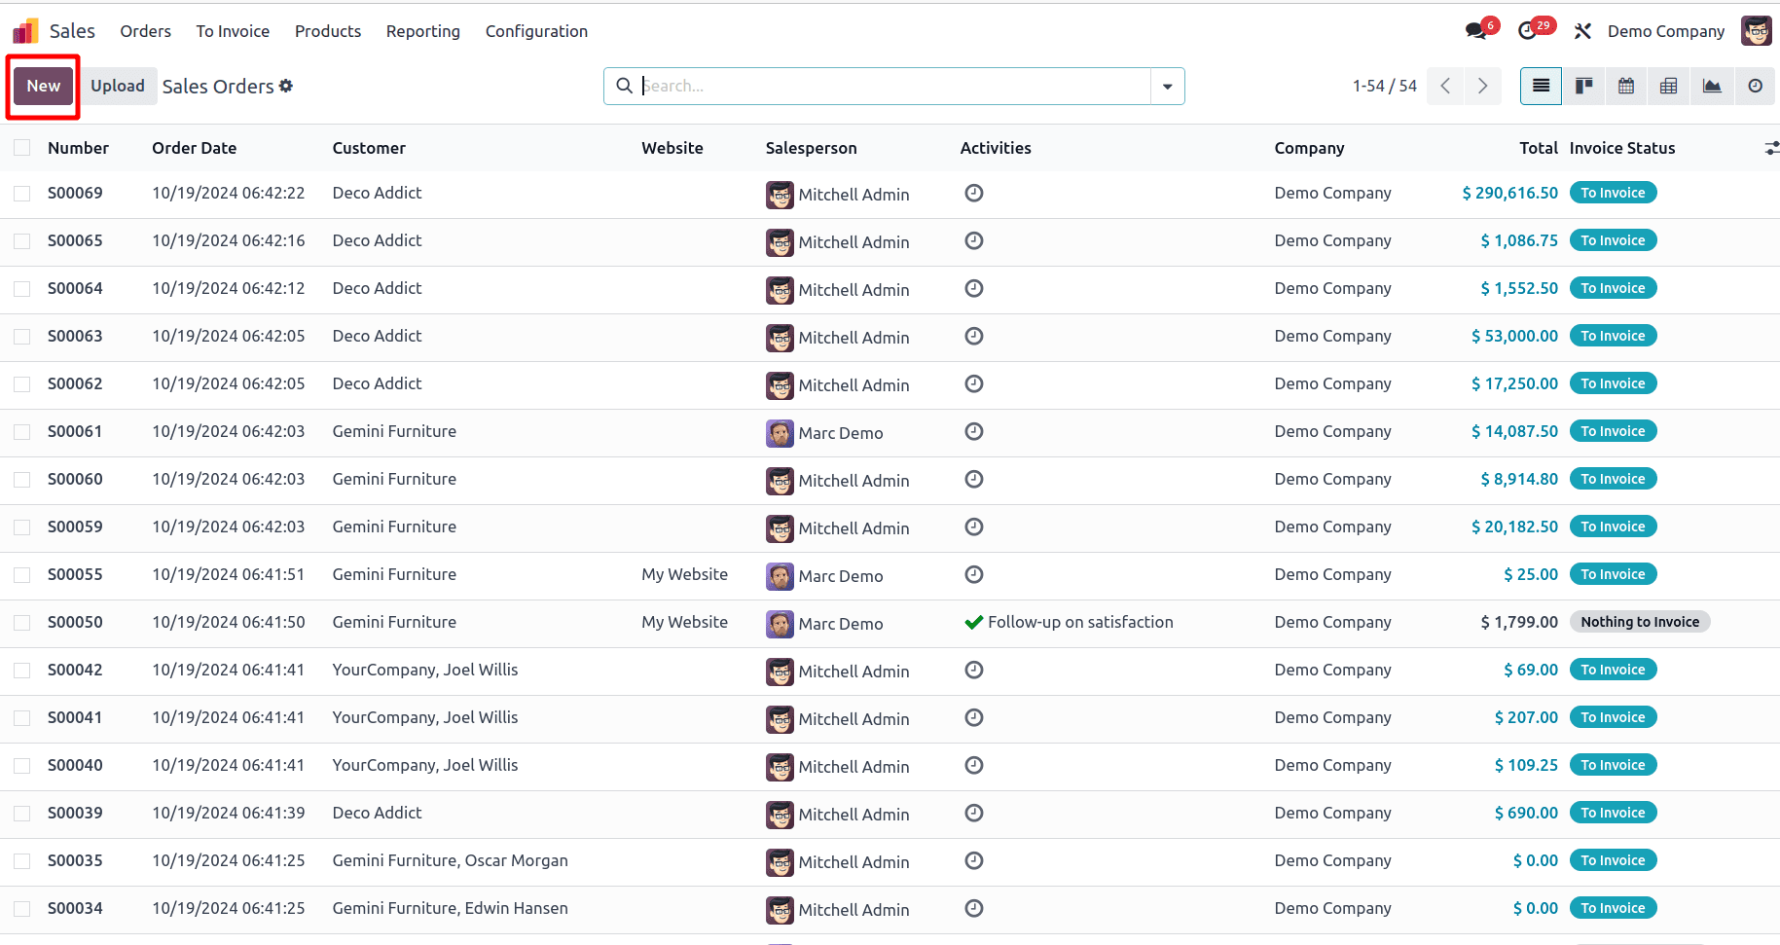Viewport: 1780px width, 945px height.
Task: Click My Website on S00055 row
Action: pos(684,574)
